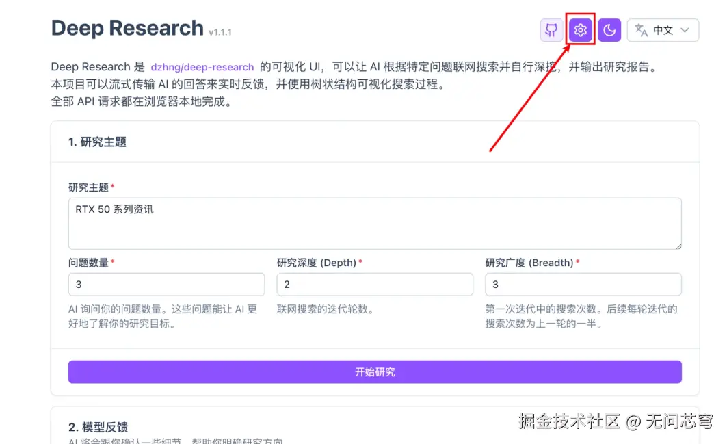Click the v1.1.1 version label

220,32
